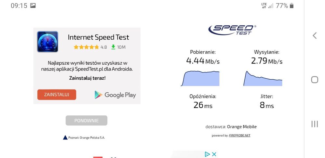Open recent apps with the three-bar button
325x158 pixels.
[314, 124]
